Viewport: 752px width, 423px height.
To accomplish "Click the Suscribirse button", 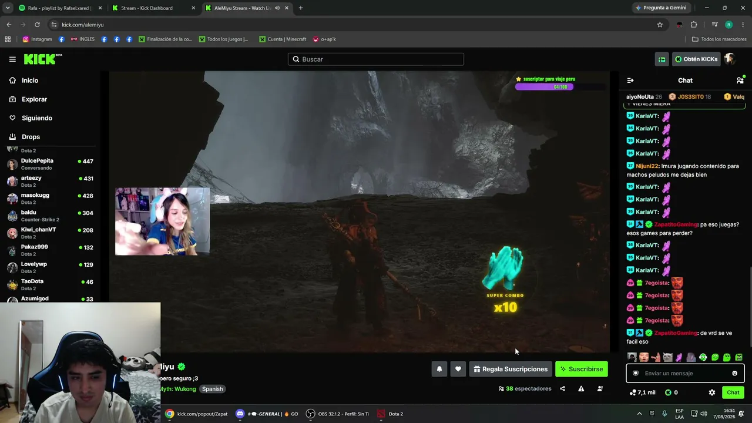I will coord(582,369).
